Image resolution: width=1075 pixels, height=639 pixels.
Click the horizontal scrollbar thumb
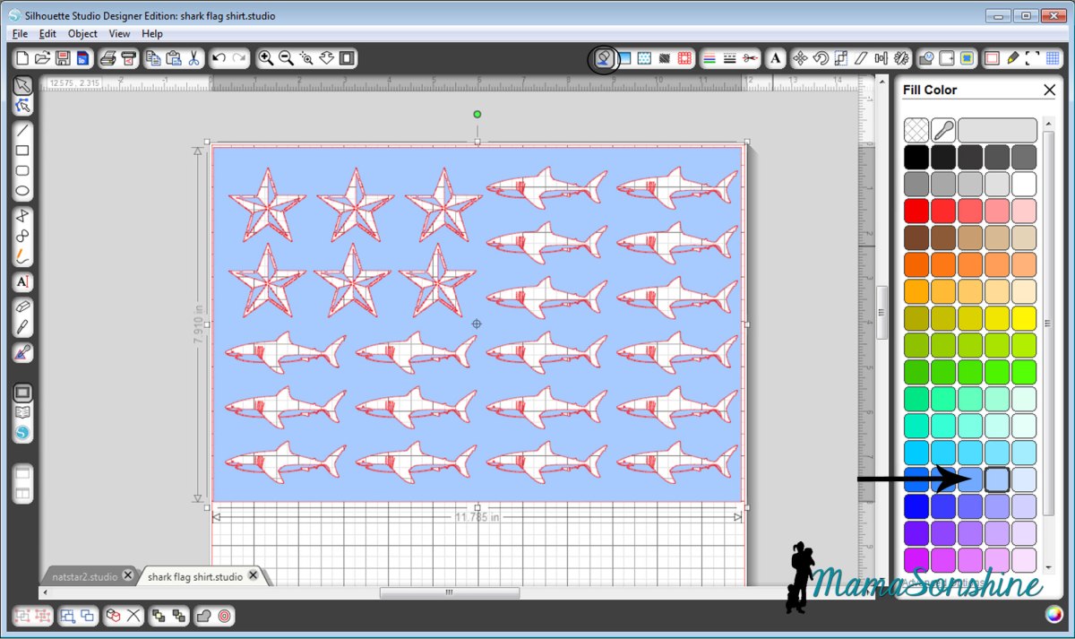[449, 592]
